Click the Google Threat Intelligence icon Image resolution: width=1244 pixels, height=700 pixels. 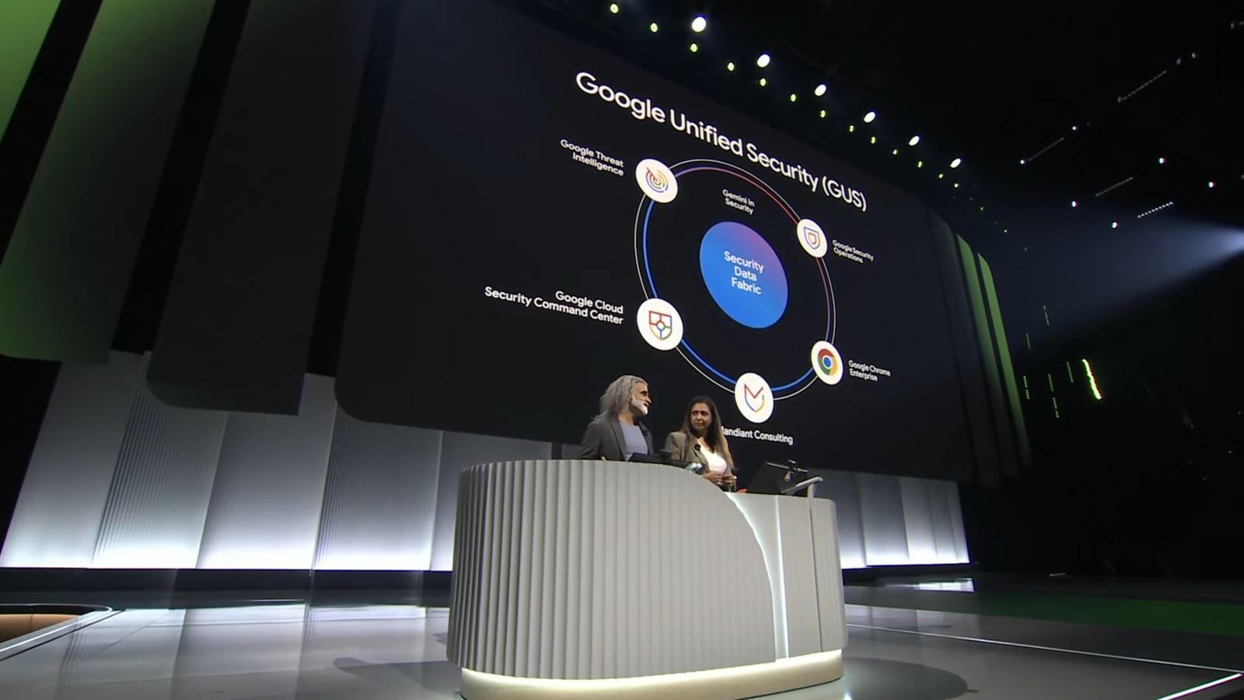(x=656, y=180)
